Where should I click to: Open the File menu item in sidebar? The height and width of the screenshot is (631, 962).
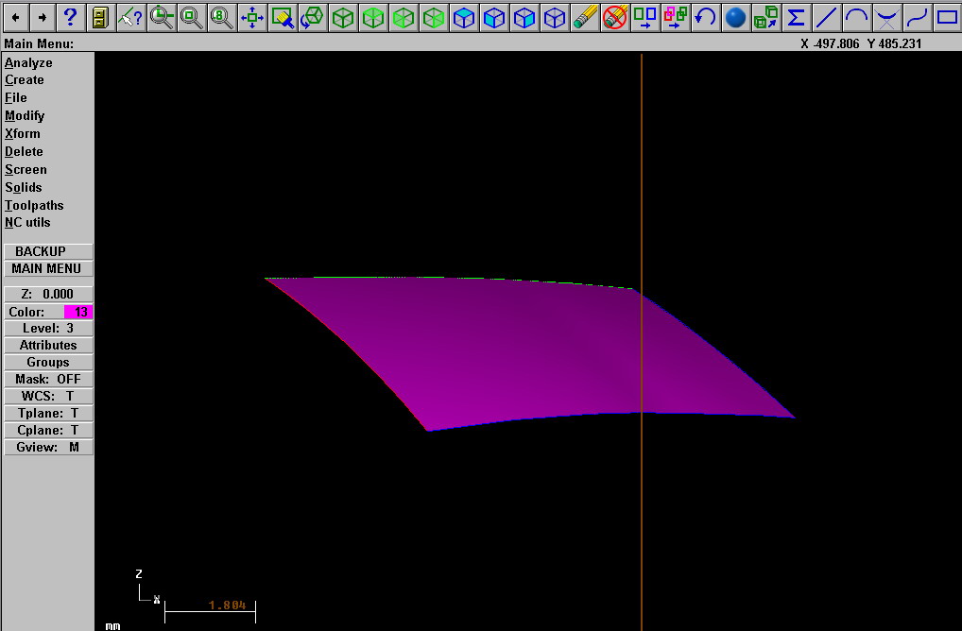click(x=16, y=97)
